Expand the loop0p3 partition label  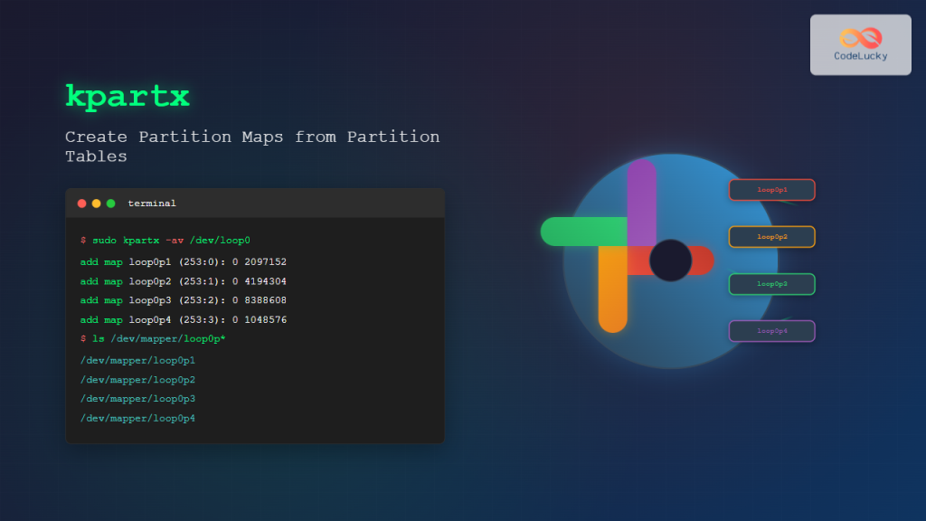click(x=771, y=283)
